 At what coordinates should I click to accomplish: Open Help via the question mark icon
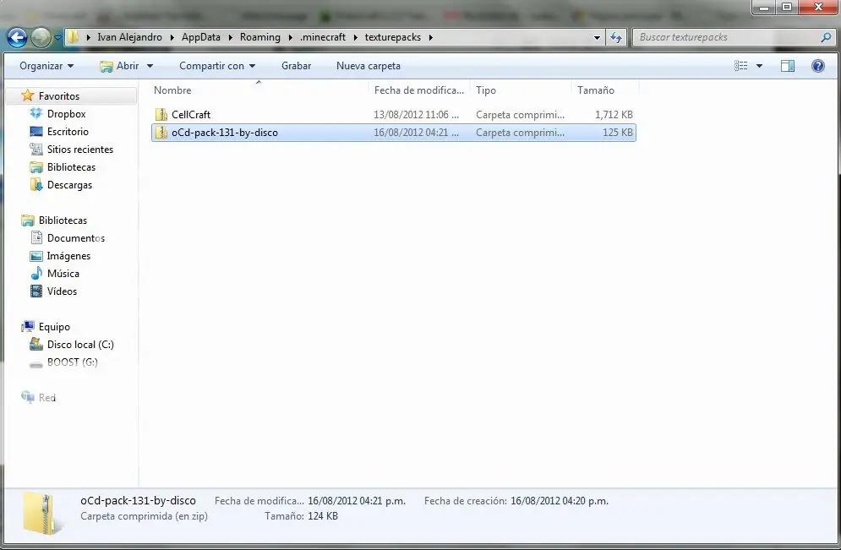click(x=818, y=66)
